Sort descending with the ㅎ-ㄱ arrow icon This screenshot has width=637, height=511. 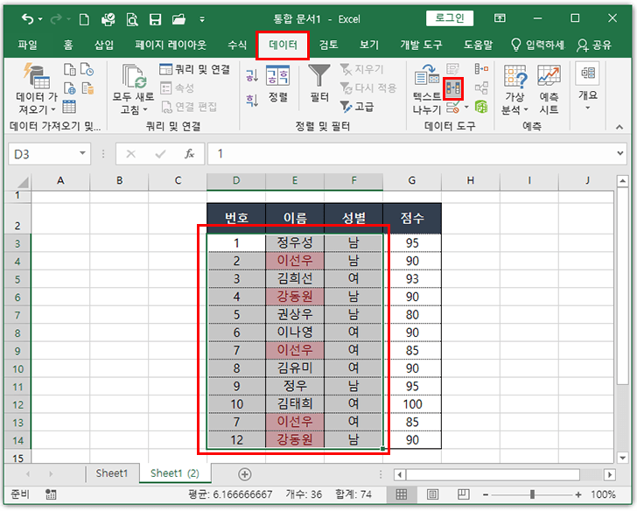coord(252,101)
